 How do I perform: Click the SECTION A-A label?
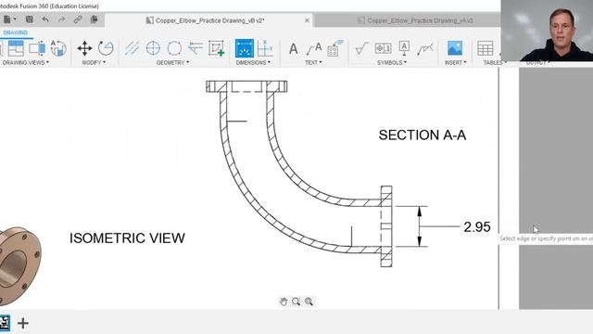[x=423, y=135]
